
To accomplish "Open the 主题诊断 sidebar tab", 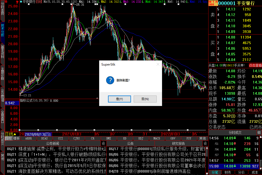I will tap(2, 75).
